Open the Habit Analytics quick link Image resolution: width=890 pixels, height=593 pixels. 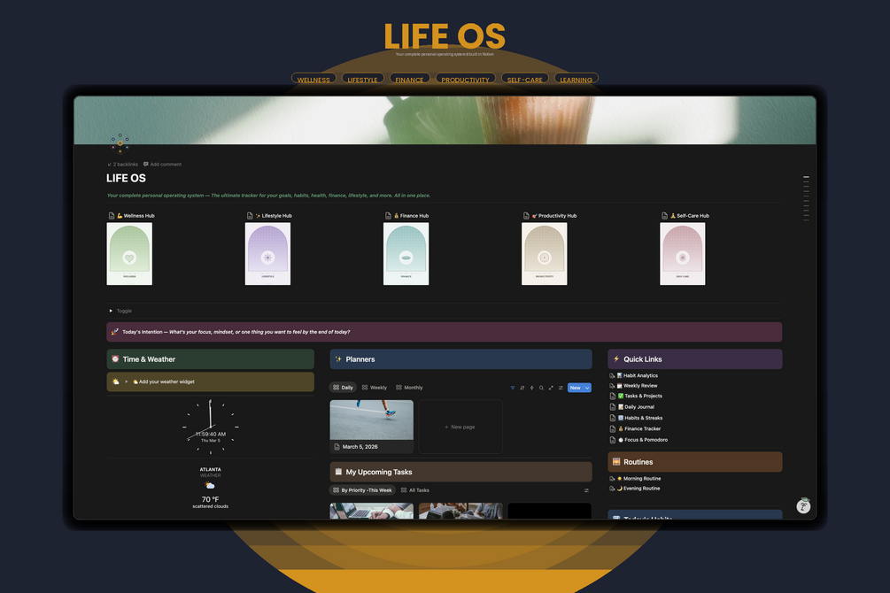(640, 375)
